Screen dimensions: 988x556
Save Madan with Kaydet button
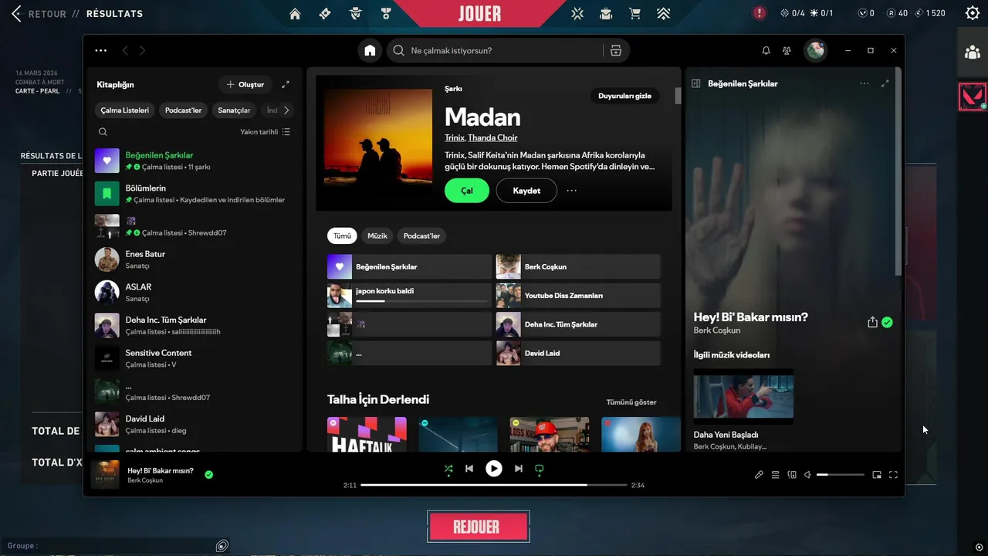pyautogui.click(x=526, y=191)
